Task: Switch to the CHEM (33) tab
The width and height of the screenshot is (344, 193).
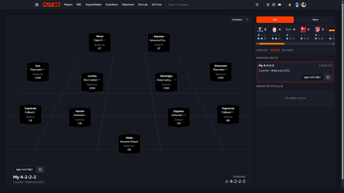Action: 261,50
